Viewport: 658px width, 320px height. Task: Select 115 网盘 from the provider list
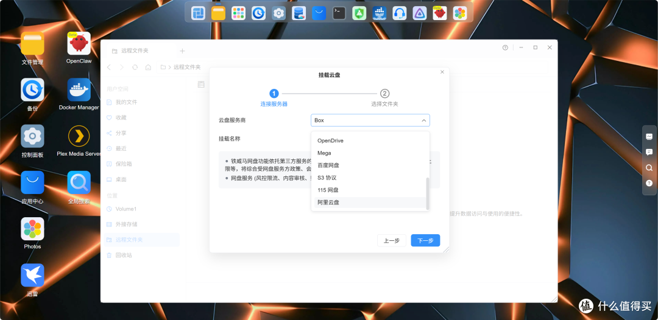click(370, 190)
